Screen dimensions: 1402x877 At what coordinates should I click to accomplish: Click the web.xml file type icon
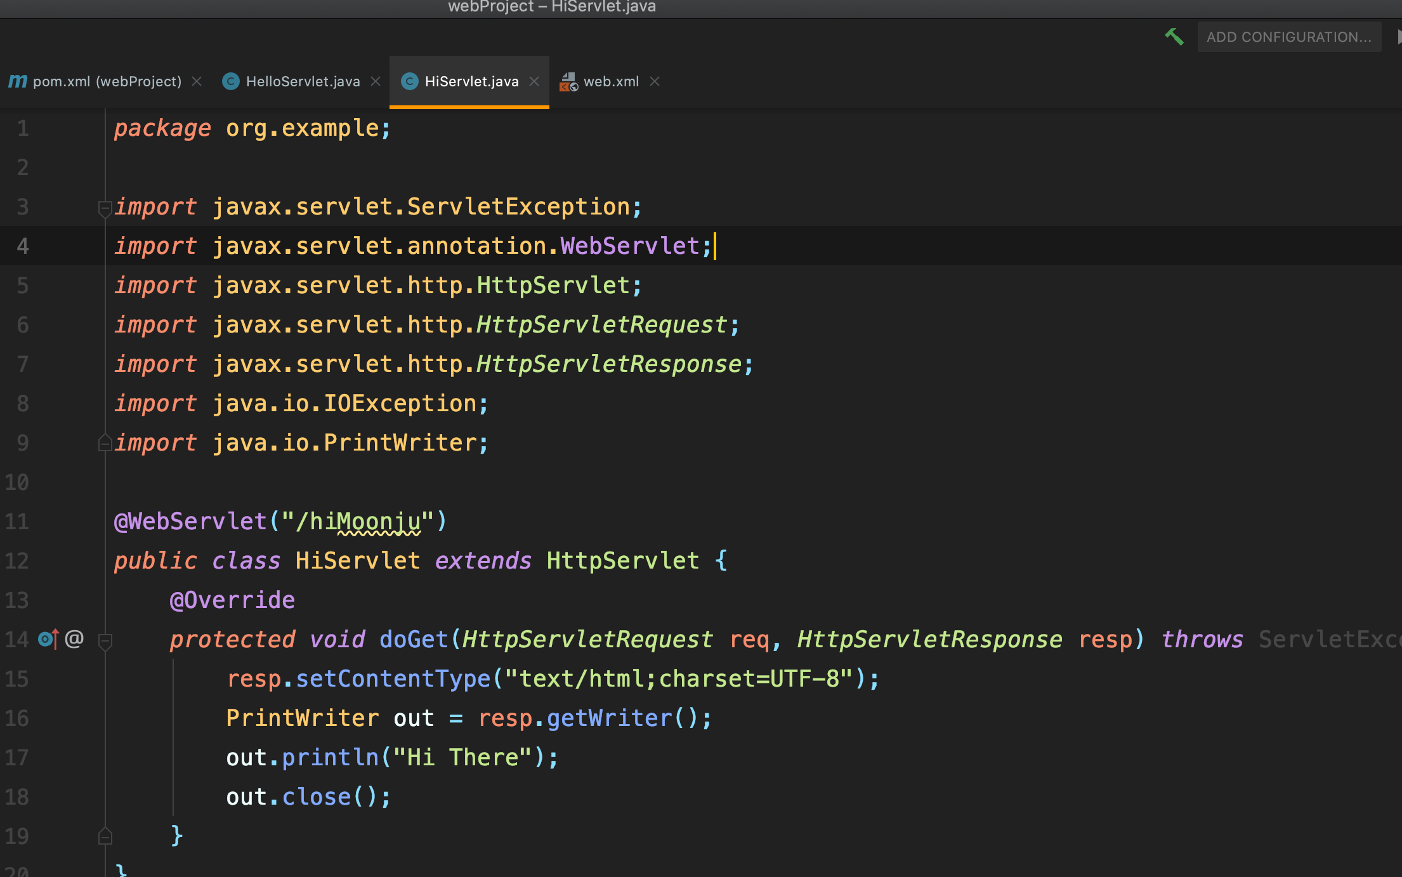568,82
